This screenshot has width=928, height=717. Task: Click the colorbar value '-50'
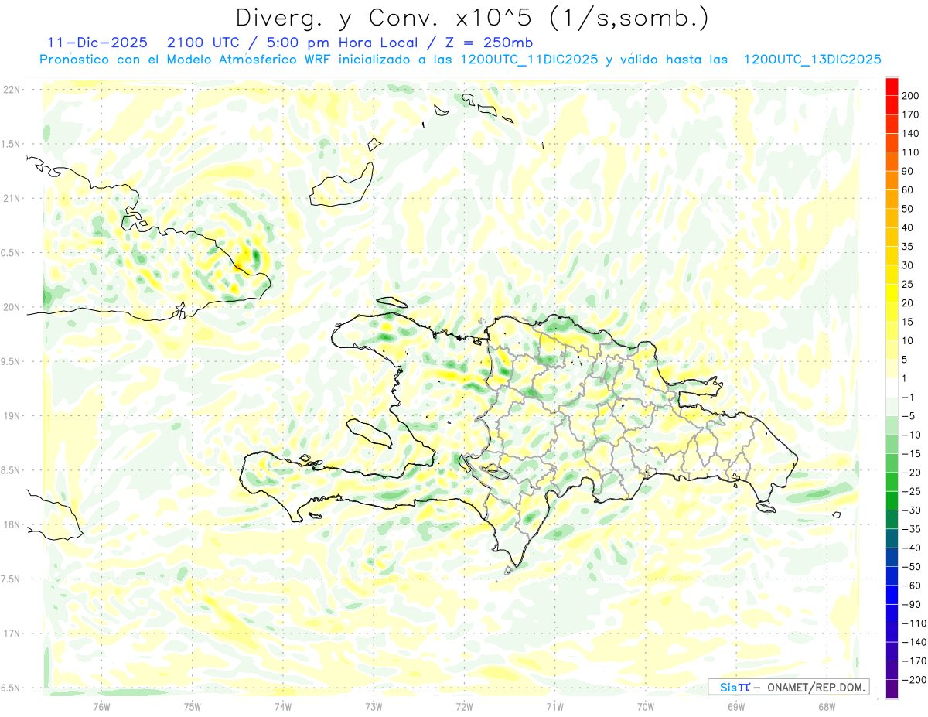click(x=911, y=567)
